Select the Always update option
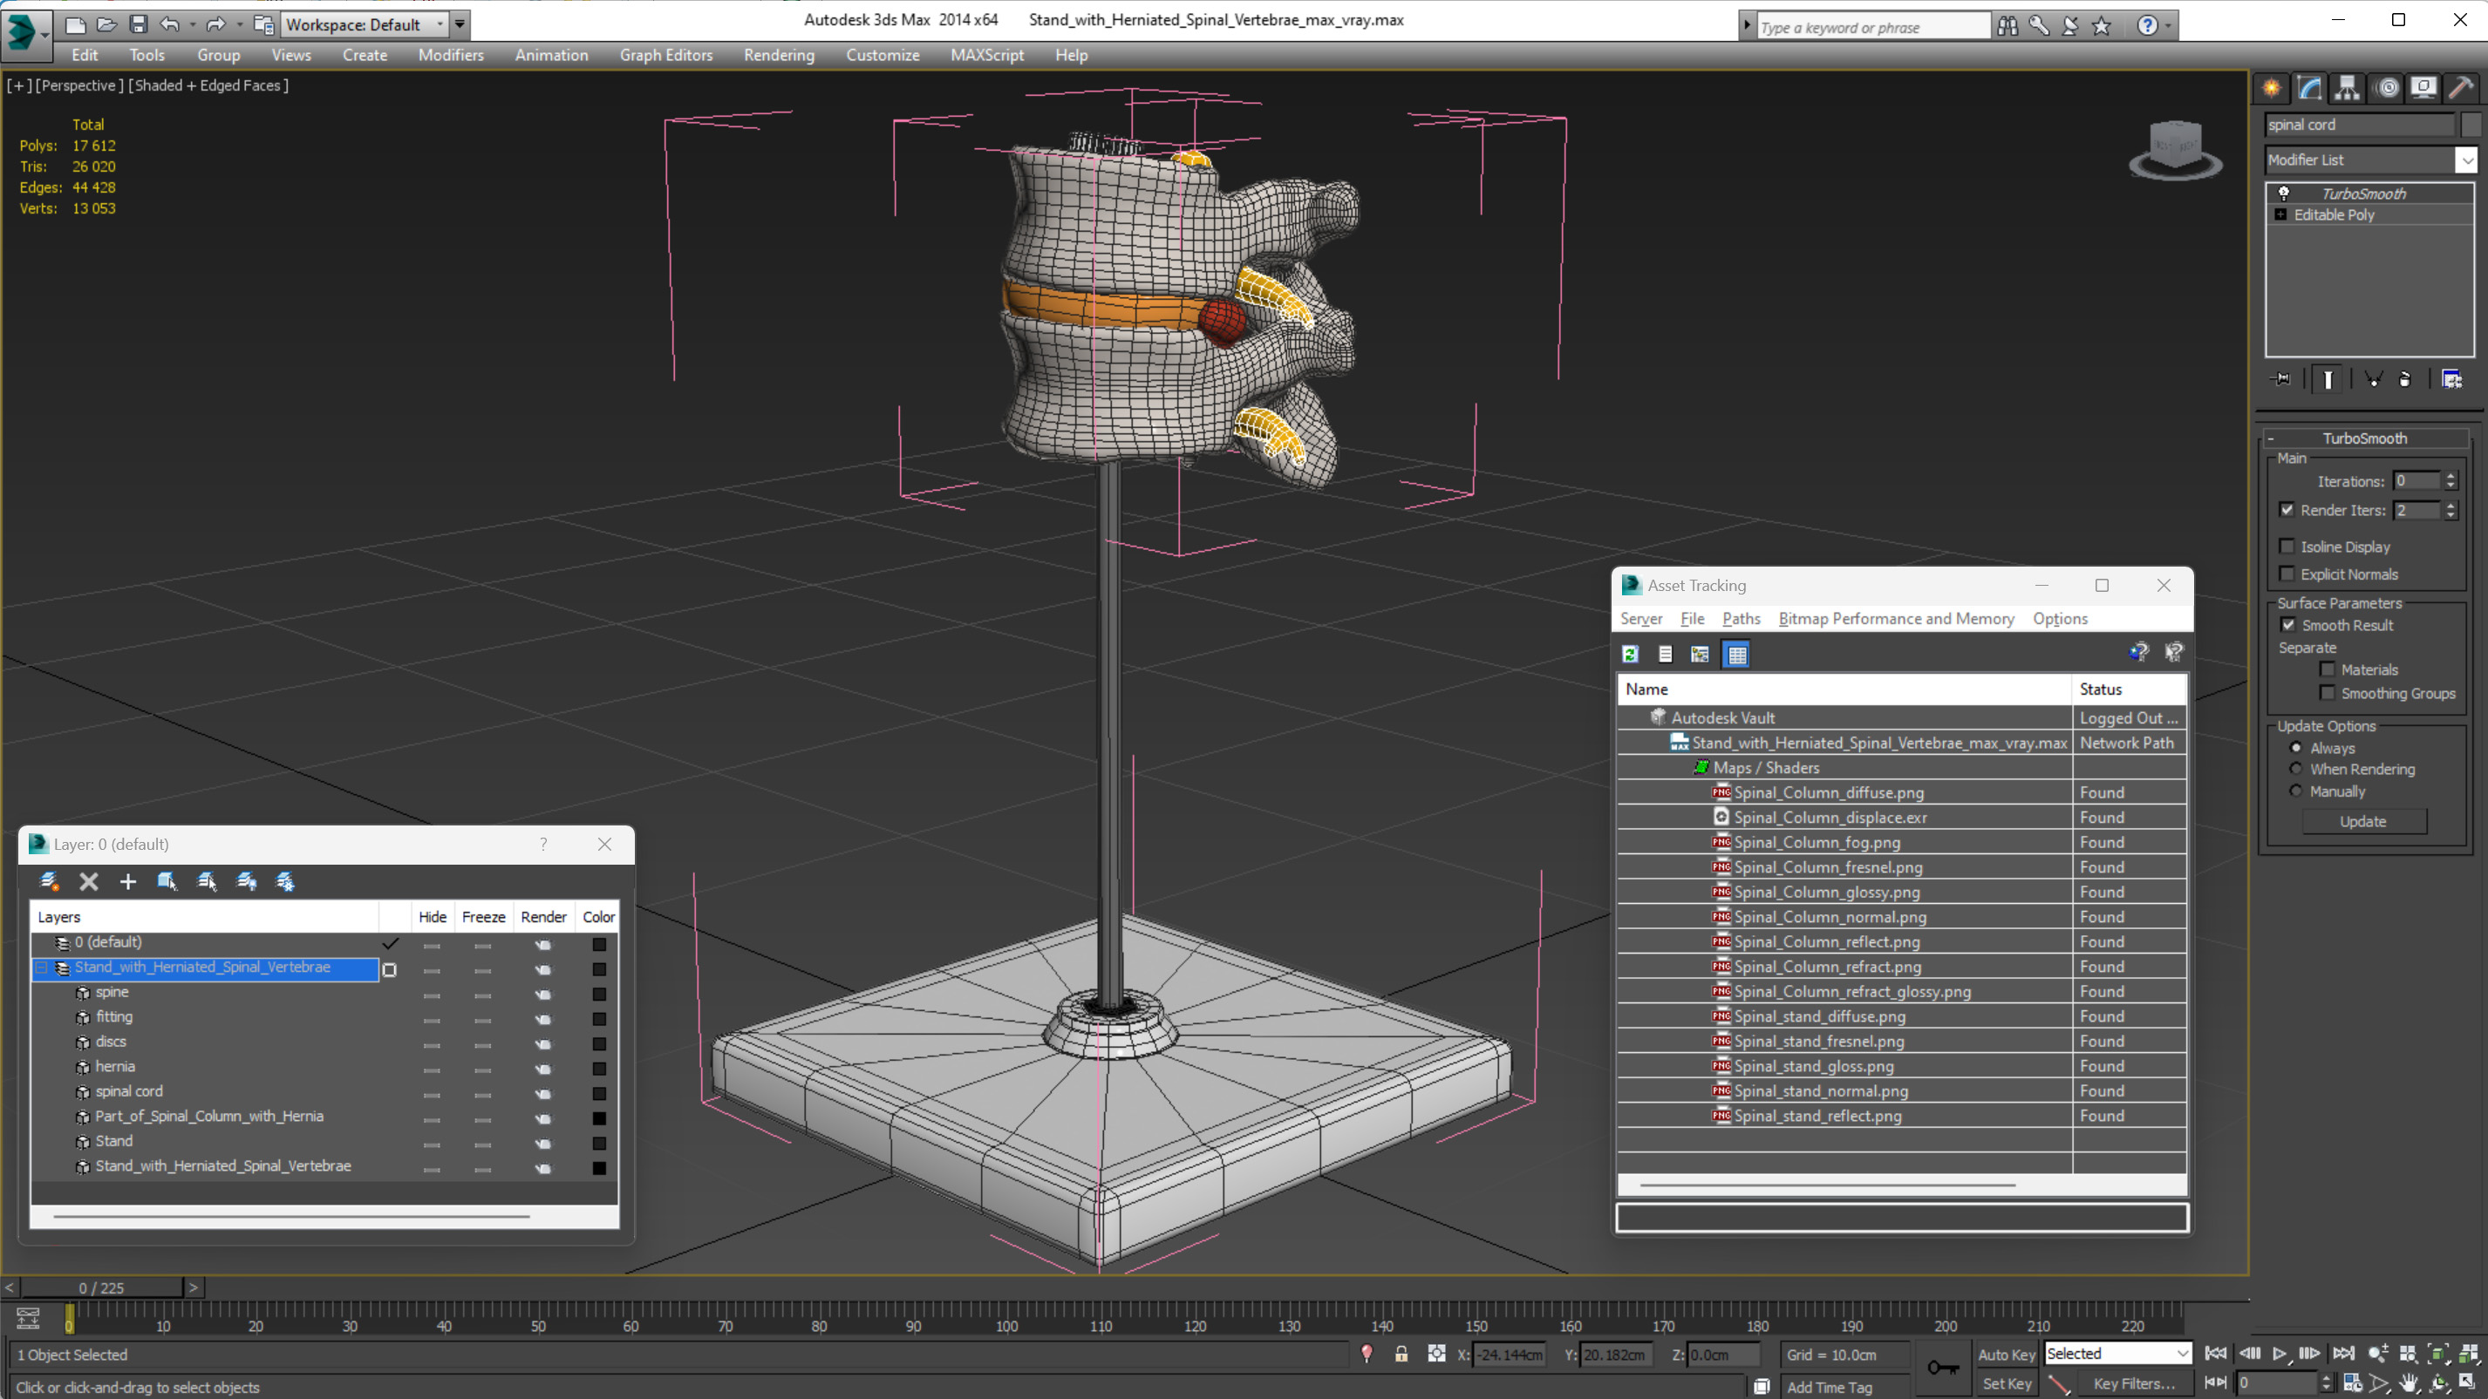Image resolution: width=2488 pixels, height=1399 pixels. click(2296, 747)
